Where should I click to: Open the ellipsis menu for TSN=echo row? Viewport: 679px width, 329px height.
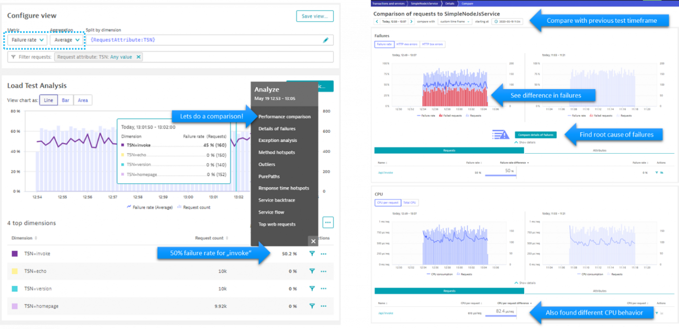[324, 271]
